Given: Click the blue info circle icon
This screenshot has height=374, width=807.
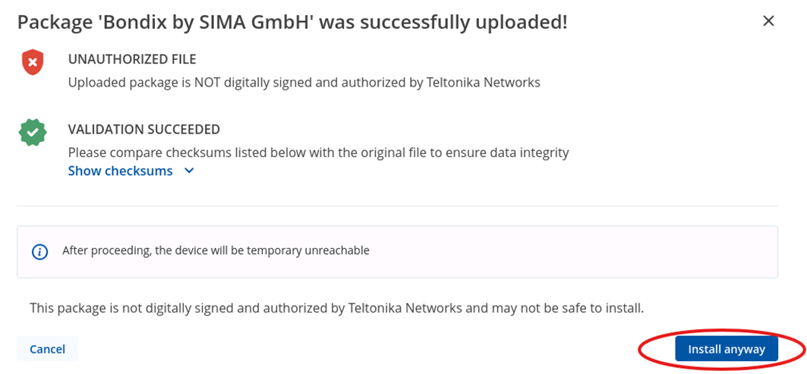Looking at the screenshot, I should [x=39, y=252].
